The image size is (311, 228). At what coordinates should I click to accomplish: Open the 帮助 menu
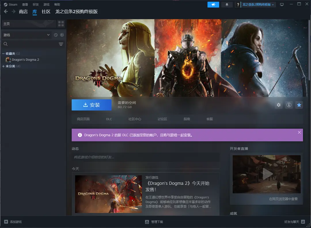57,4
